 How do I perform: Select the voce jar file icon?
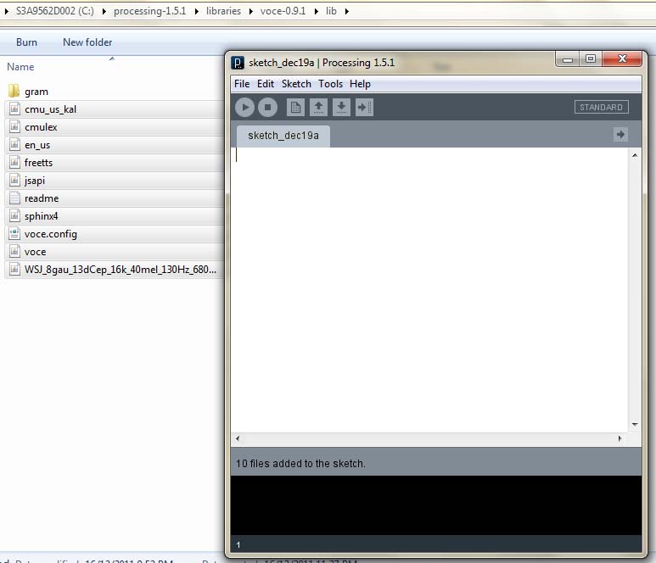[14, 252]
